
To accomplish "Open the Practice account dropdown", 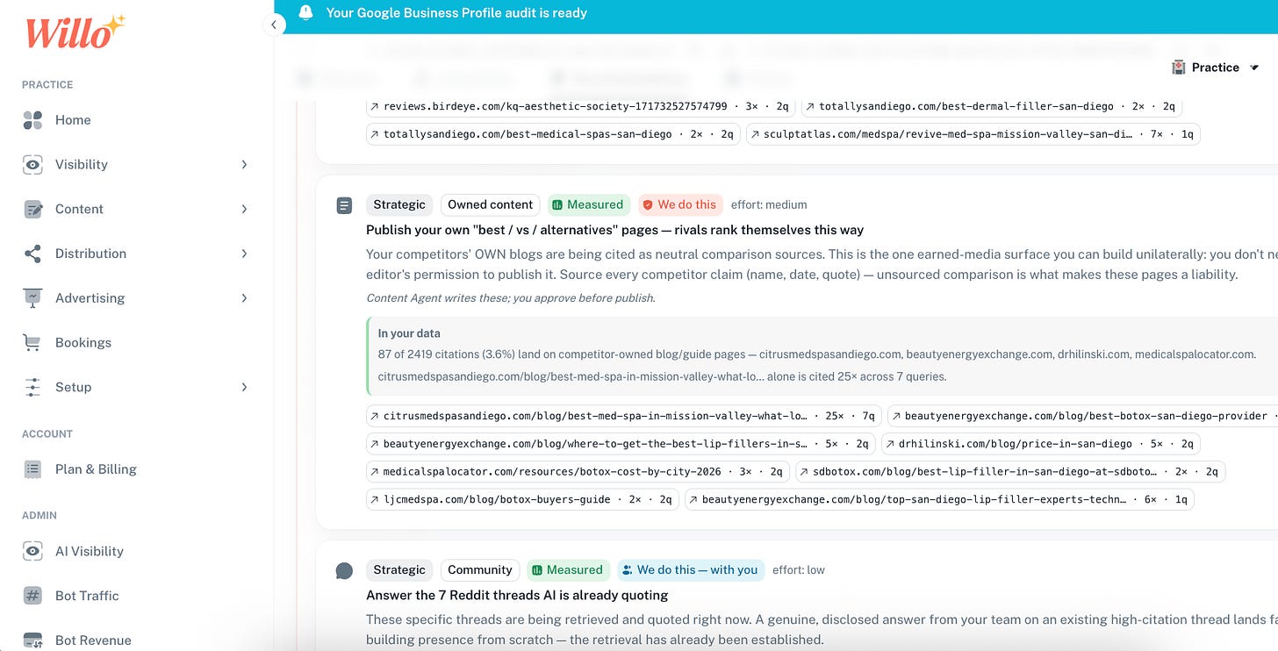I will click(x=1216, y=68).
